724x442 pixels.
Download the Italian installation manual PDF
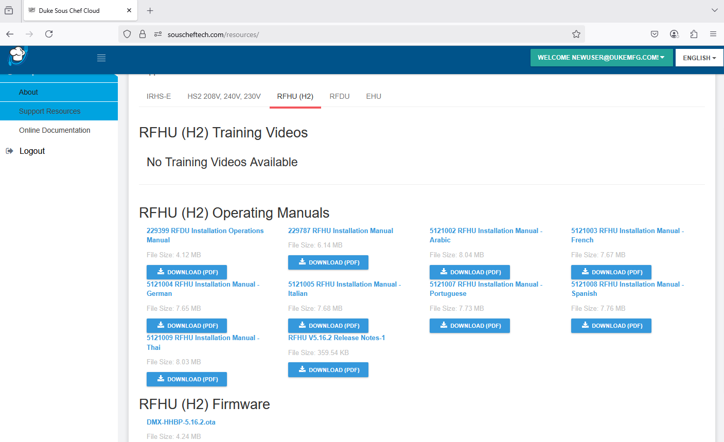click(328, 326)
